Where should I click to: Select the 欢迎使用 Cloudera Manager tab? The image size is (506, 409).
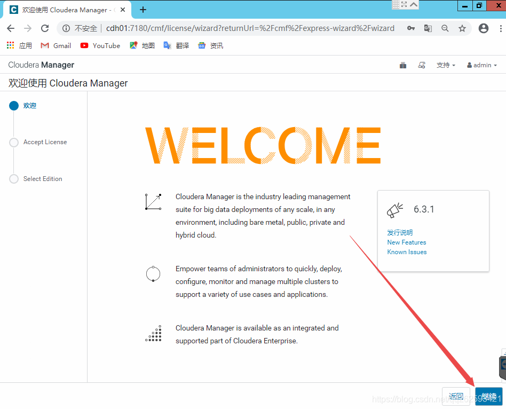click(x=67, y=10)
